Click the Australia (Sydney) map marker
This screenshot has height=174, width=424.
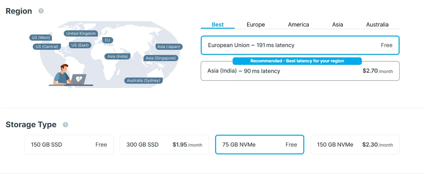[143, 80]
